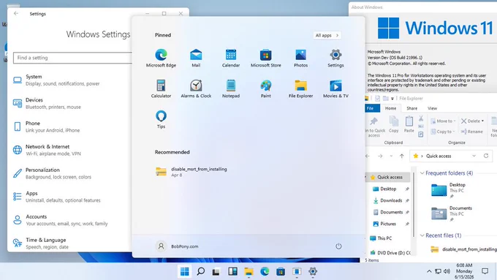Viewport: 497px width, 280px height.
Task: Switch to Settings gear on the taskbar
Action: [x=313, y=271]
